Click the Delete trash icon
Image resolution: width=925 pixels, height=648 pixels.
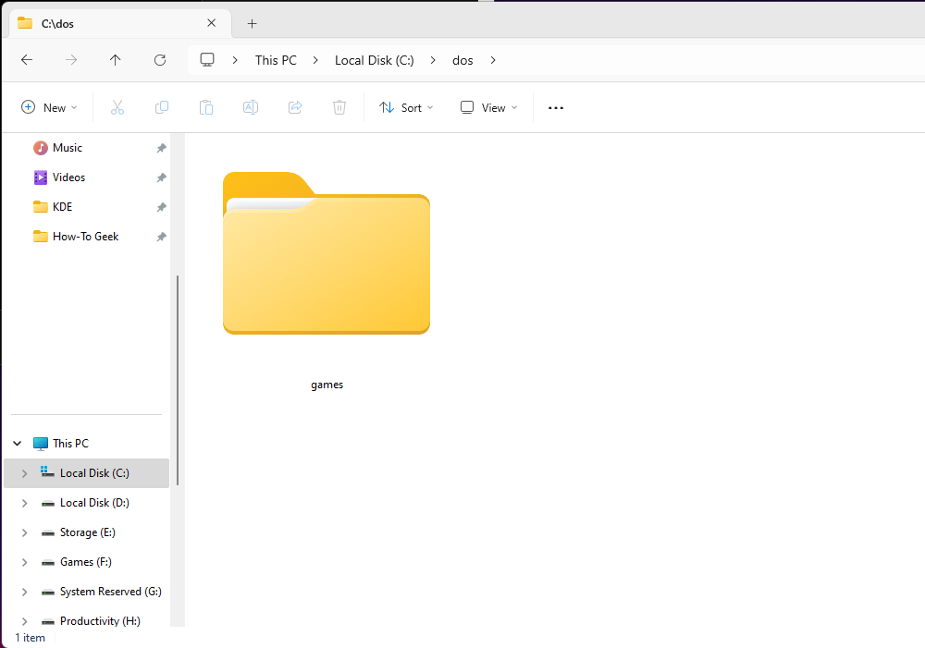[x=339, y=107]
